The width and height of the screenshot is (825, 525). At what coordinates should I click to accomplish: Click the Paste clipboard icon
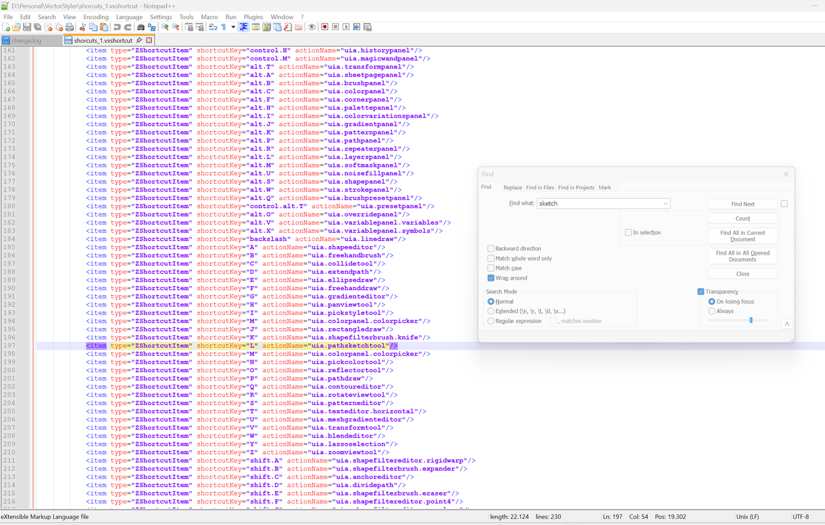pyautogui.click(x=104, y=27)
